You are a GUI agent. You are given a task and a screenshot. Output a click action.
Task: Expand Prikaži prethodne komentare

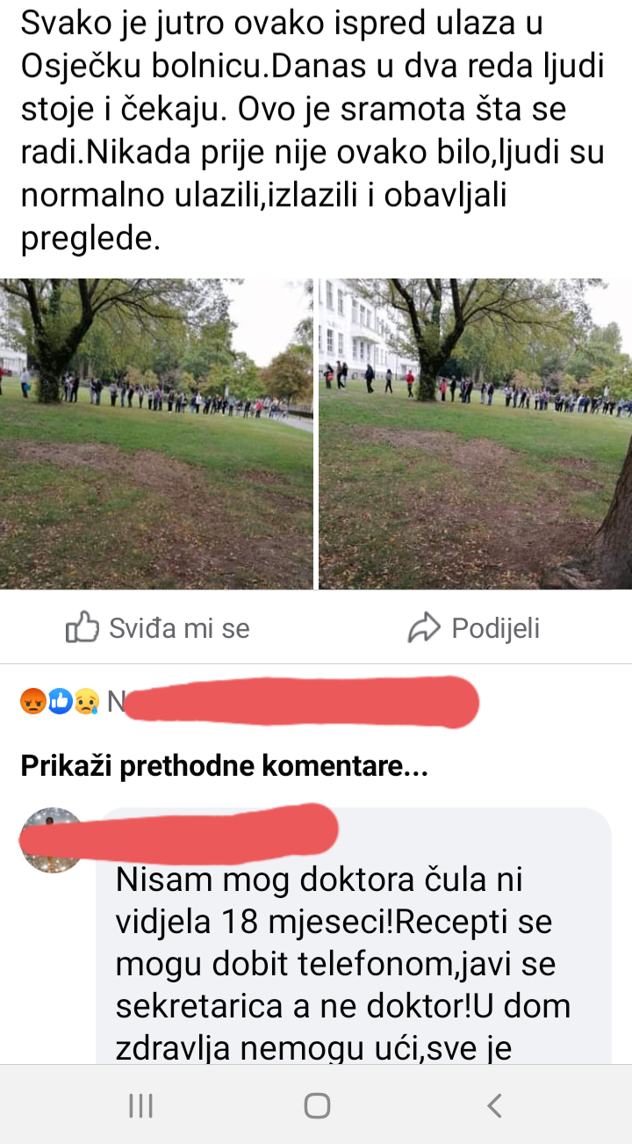tap(224, 766)
